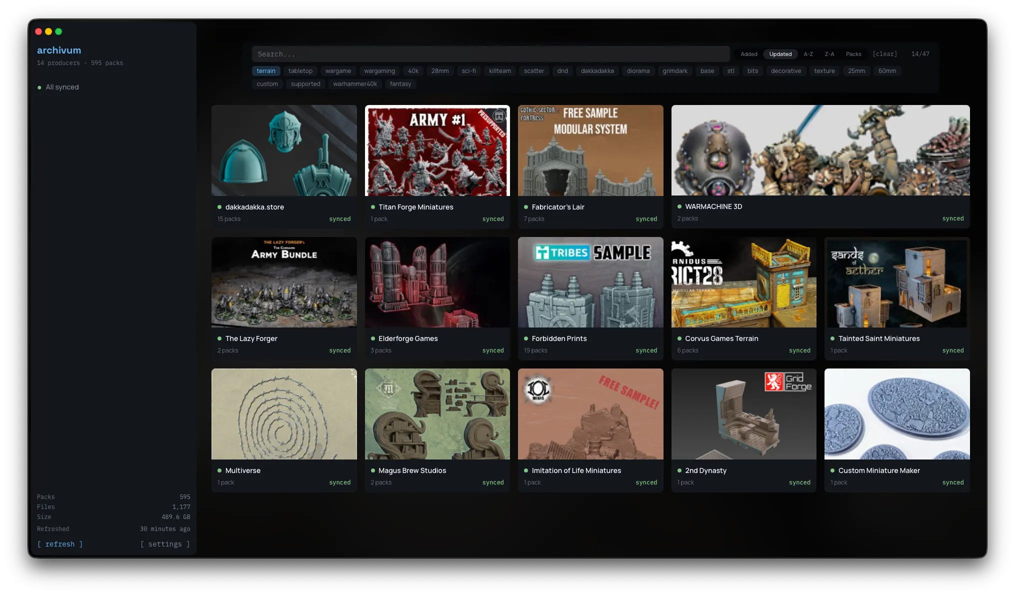Open settings from the sidebar footer
This screenshot has height=595, width=1015.
[165, 544]
